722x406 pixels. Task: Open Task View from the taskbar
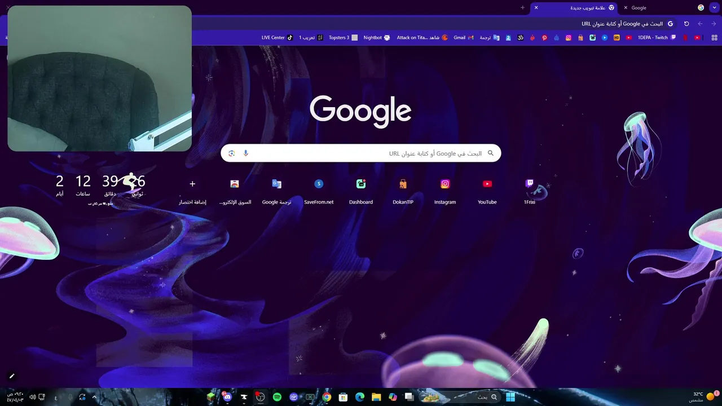coord(410,397)
